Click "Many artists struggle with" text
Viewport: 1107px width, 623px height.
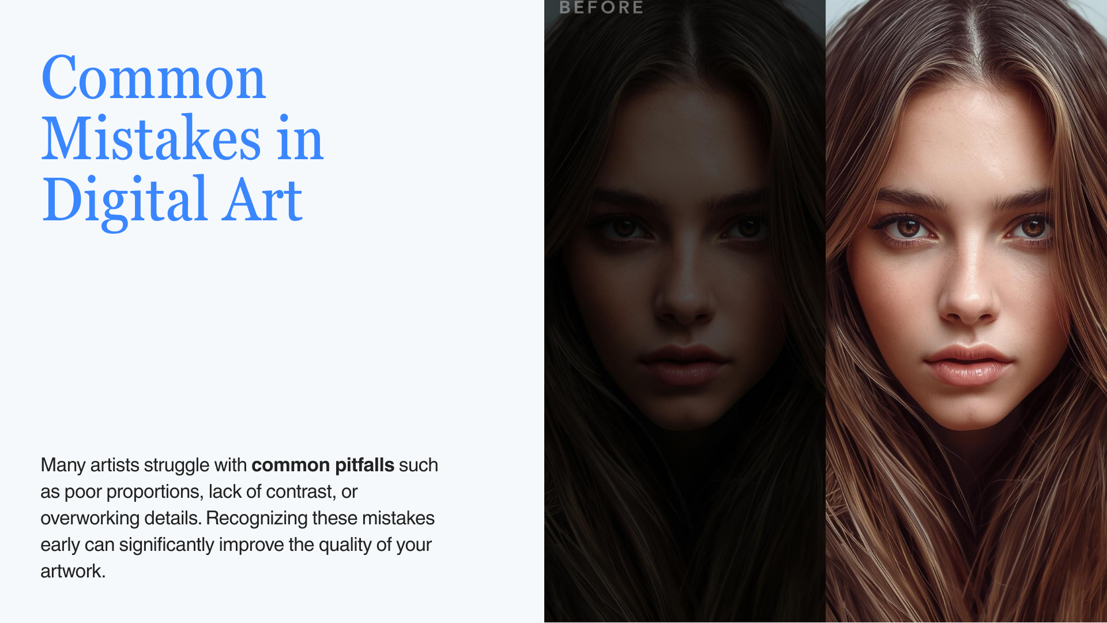pyautogui.click(x=144, y=465)
